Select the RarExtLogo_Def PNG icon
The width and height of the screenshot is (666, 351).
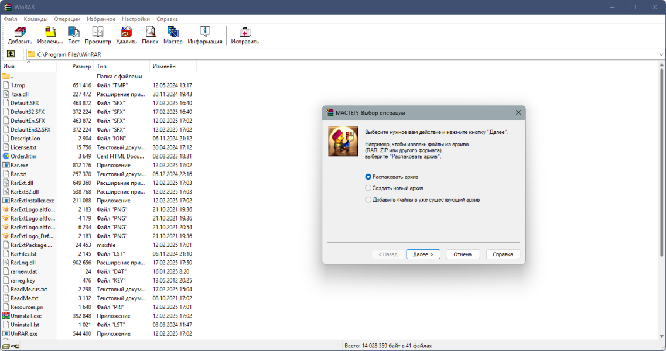click(x=6, y=236)
